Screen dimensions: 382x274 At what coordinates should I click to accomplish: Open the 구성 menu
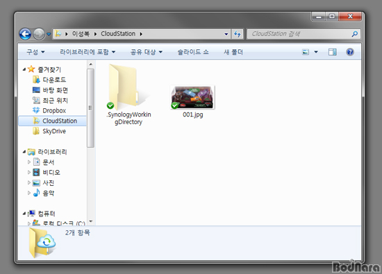point(35,52)
